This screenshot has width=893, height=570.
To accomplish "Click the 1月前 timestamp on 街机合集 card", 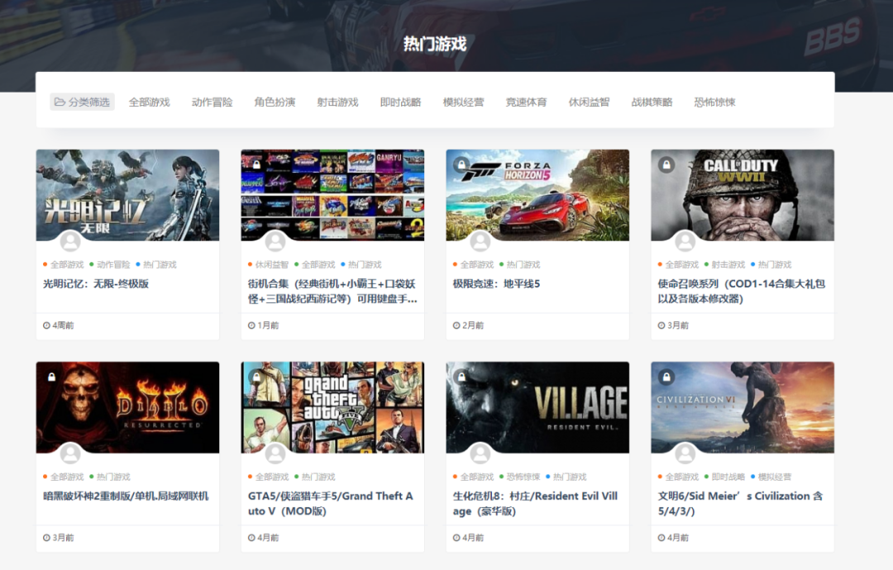I will click(x=263, y=325).
